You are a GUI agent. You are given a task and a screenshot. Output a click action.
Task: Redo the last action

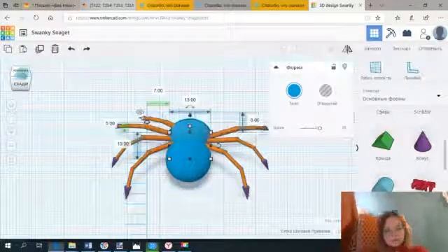click(86, 49)
